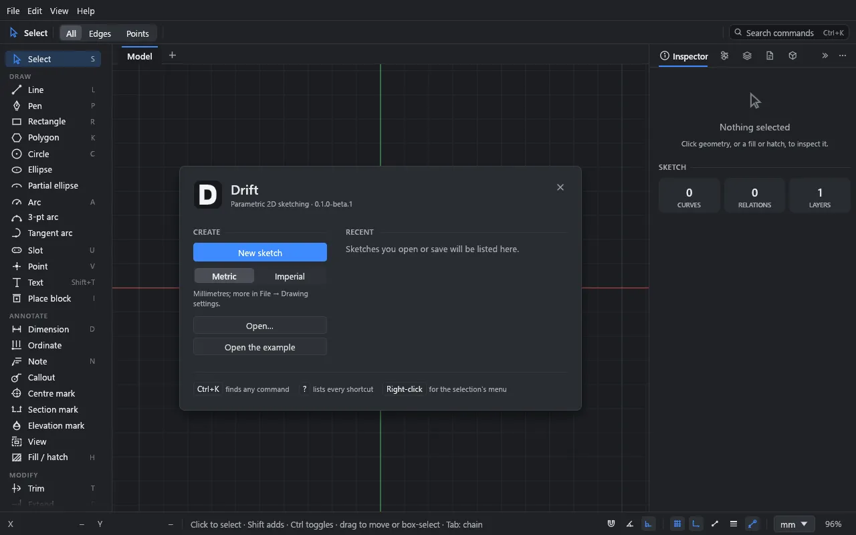Choose the Pen tool
This screenshot has height=535, width=856.
point(53,106)
